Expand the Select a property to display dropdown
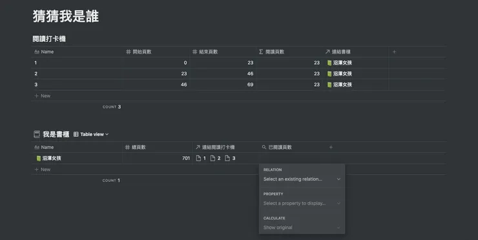Image resolution: width=478 pixels, height=240 pixels. (302, 203)
